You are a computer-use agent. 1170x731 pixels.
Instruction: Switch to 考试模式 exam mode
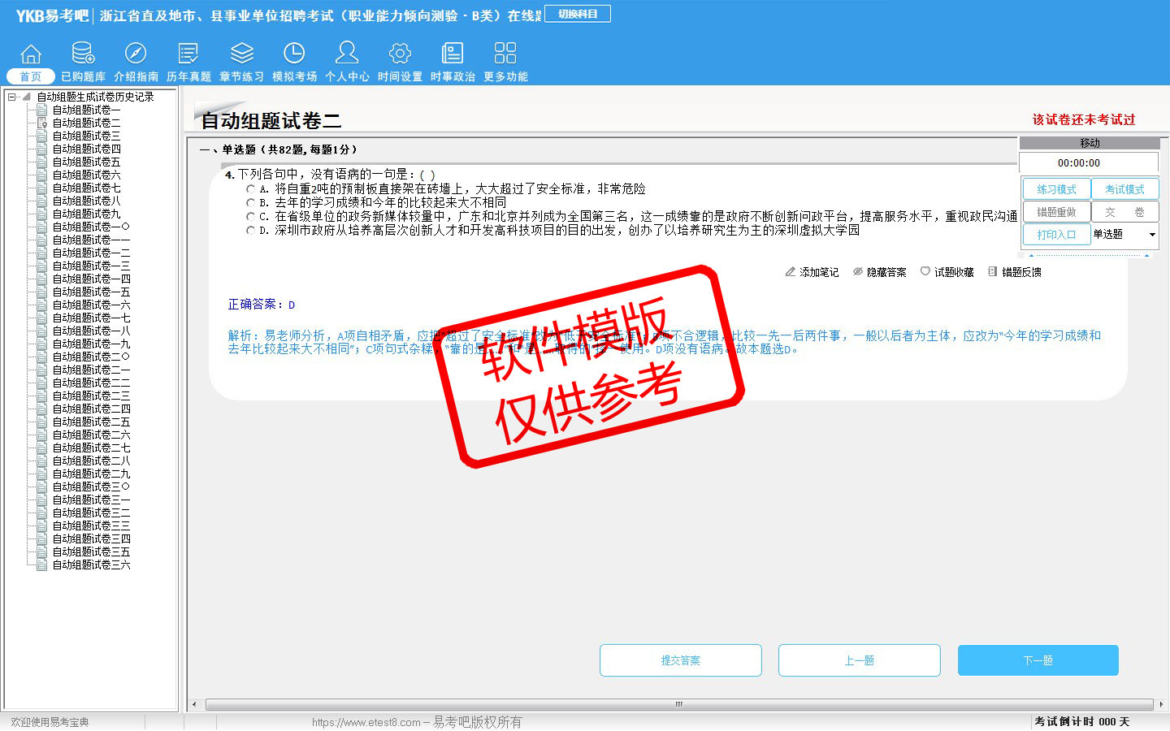pyautogui.click(x=1124, y=189)
